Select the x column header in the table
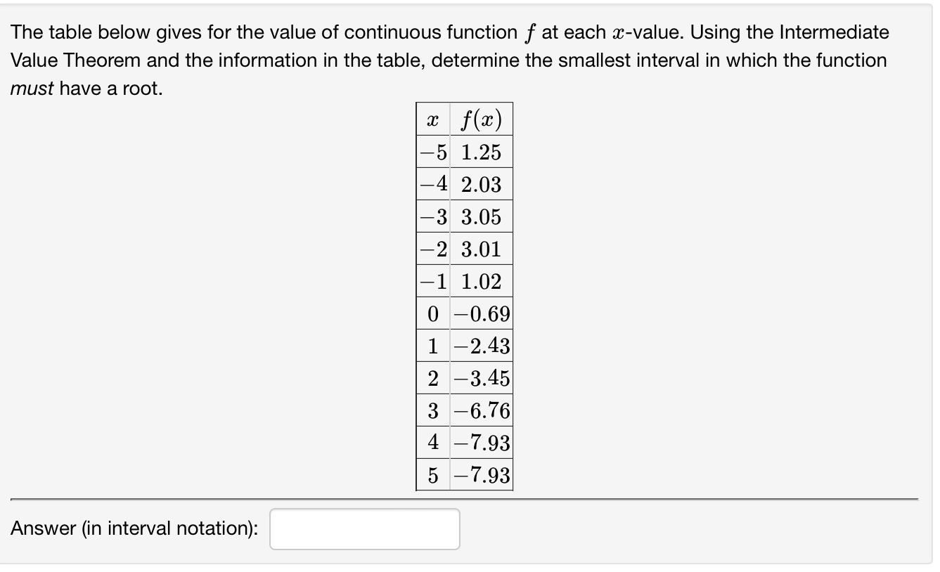The width and height of the screenshot is (940, 572). 432,119
